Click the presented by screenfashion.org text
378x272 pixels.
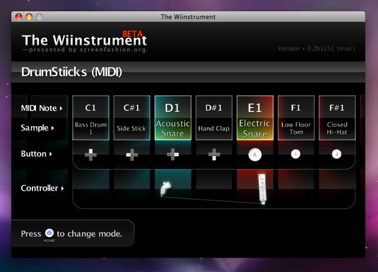coord(85,50)
